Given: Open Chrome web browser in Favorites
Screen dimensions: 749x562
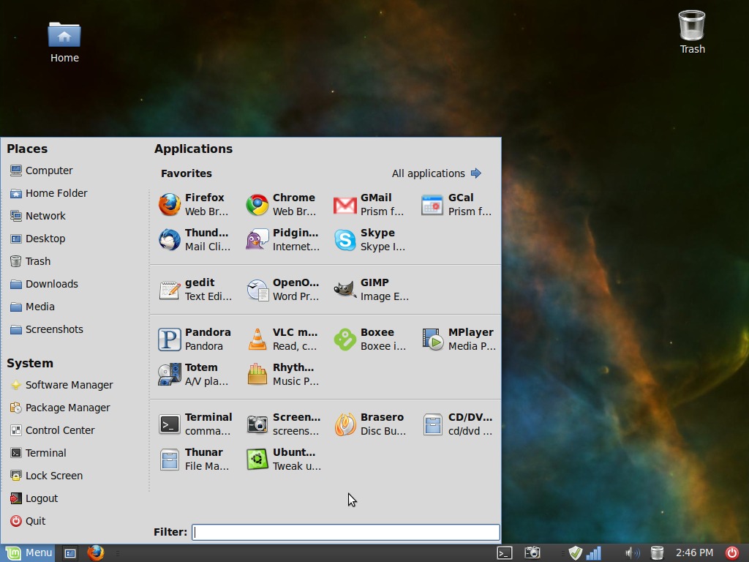Looking at the screenshot, I should [x=282, y=205].
